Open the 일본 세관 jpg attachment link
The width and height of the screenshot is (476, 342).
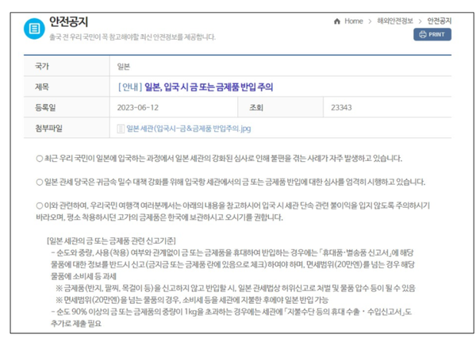tap(188, 128)
